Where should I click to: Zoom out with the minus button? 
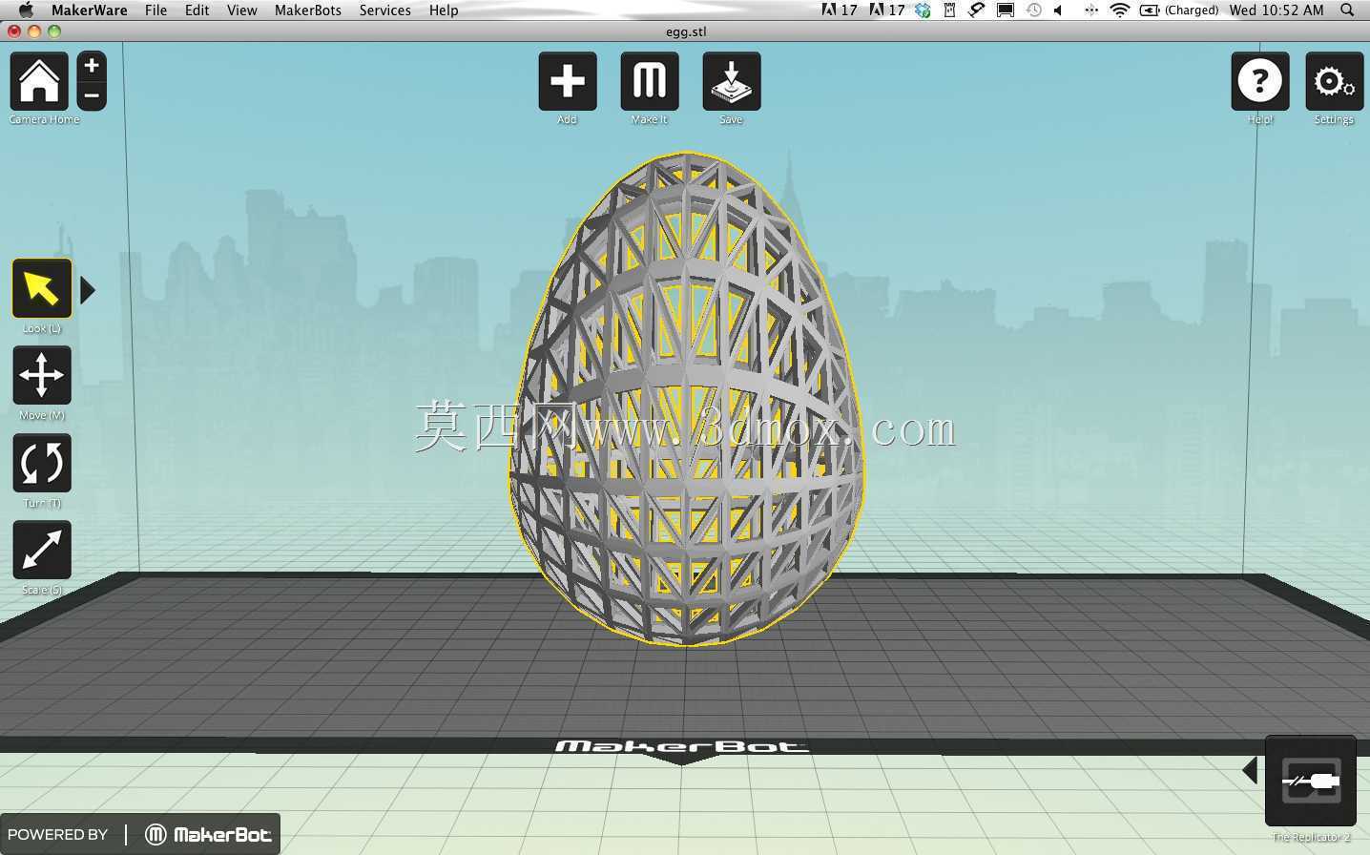(x=92, y=95)
